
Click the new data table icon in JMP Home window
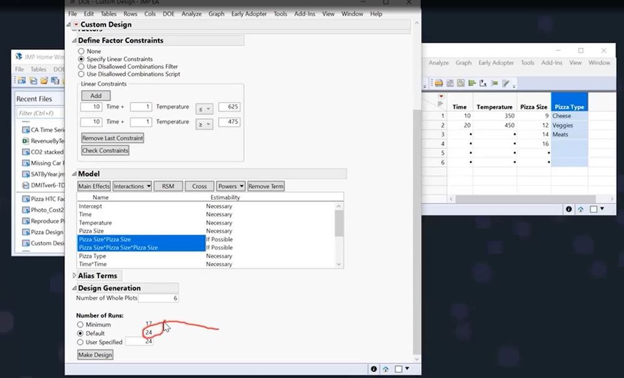click(x=21, y=79)
